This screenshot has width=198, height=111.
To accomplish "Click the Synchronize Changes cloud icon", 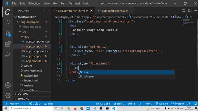I will click(24, 104).
